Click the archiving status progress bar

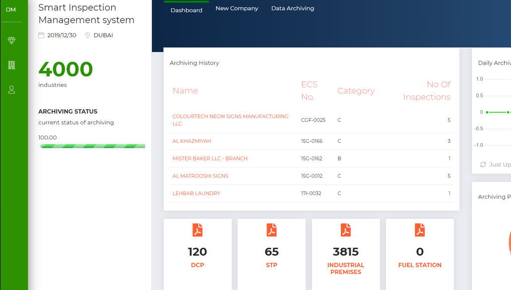tap(93, 146)
